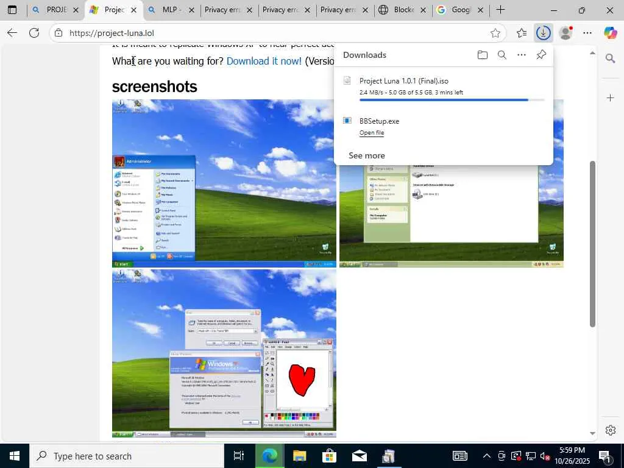Close the Blocked tab
Screen dimensions: 624x468
[423, 10]
